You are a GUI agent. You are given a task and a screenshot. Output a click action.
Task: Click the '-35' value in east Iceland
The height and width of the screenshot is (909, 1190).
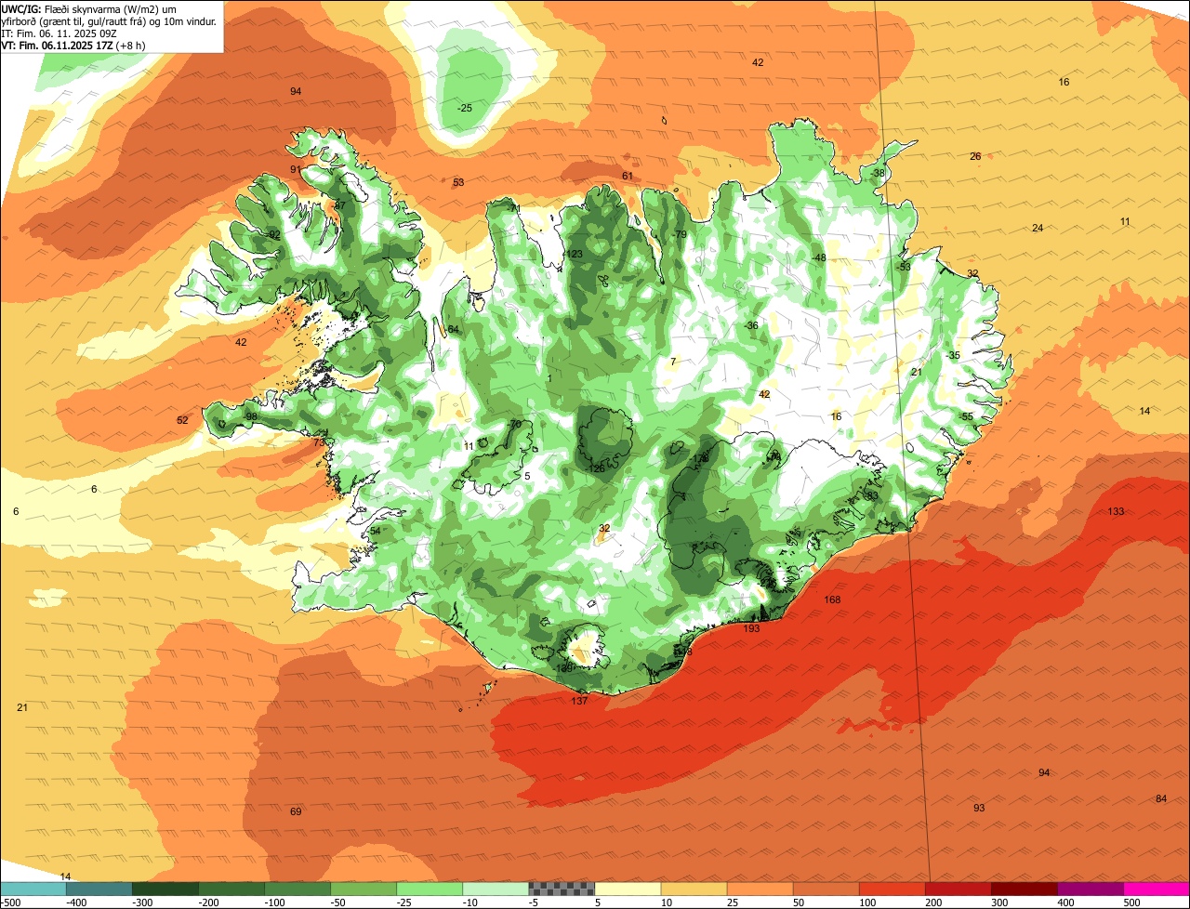[x=952, y=356]
